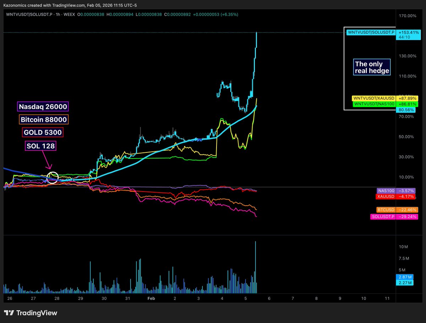Click the -3.57% value tag
The height and width of the screenshot is (323, 426).
pos(406,190)
